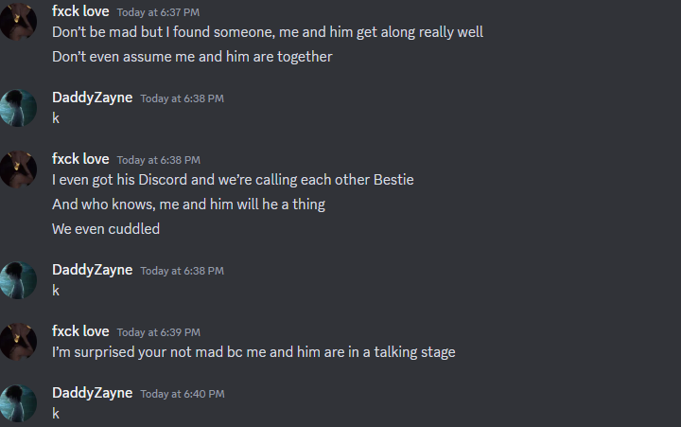Select the message about calling each other Bestie
The width and height of the screenshot is (681, 427).
[233, 180]
